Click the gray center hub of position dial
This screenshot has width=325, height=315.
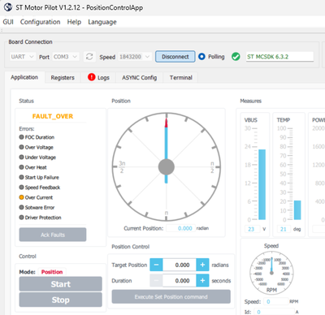[x=167, y=167]
